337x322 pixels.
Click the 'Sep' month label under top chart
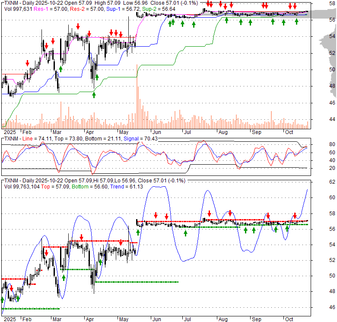[256, 132]
